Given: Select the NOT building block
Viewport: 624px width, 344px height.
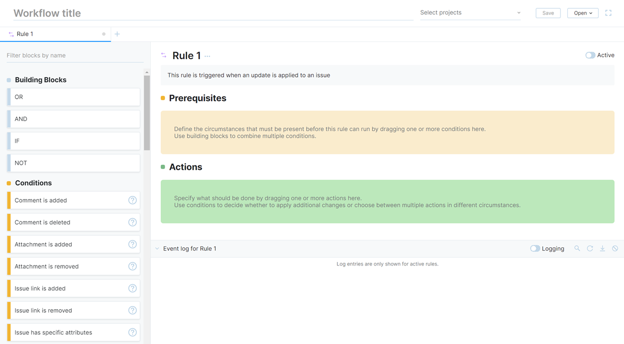Looking at the screenshot, I should coord(73,163).
